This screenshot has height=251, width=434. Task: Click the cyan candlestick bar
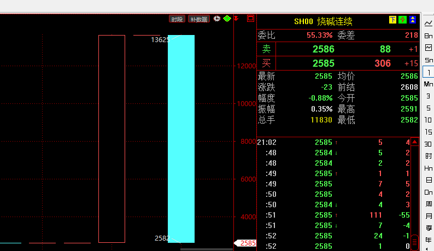click(181, 139)
